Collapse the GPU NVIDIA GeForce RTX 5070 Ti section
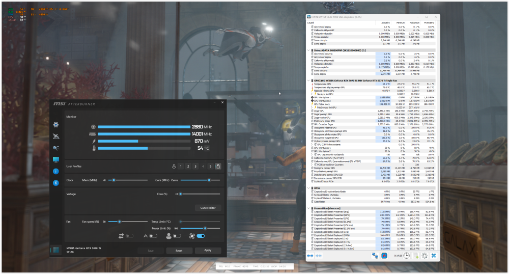 [308, 80]
